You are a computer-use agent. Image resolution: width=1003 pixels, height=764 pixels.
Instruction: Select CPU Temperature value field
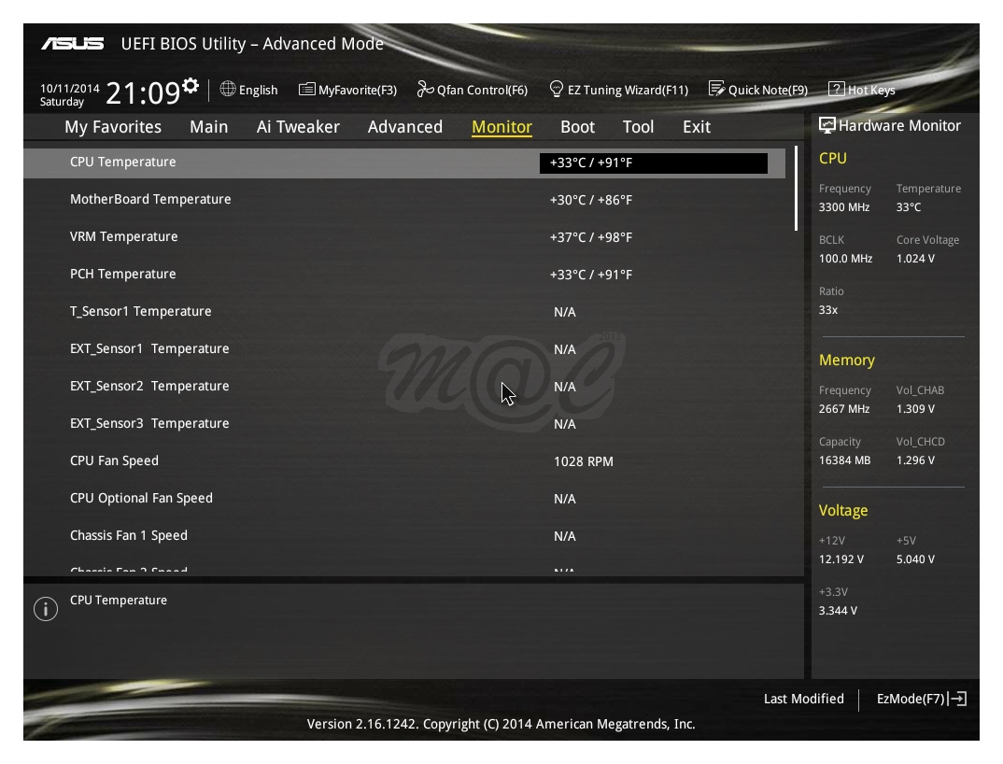pos(653,163)
